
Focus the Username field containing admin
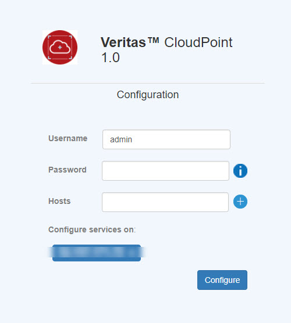click(x=166, y=139)
